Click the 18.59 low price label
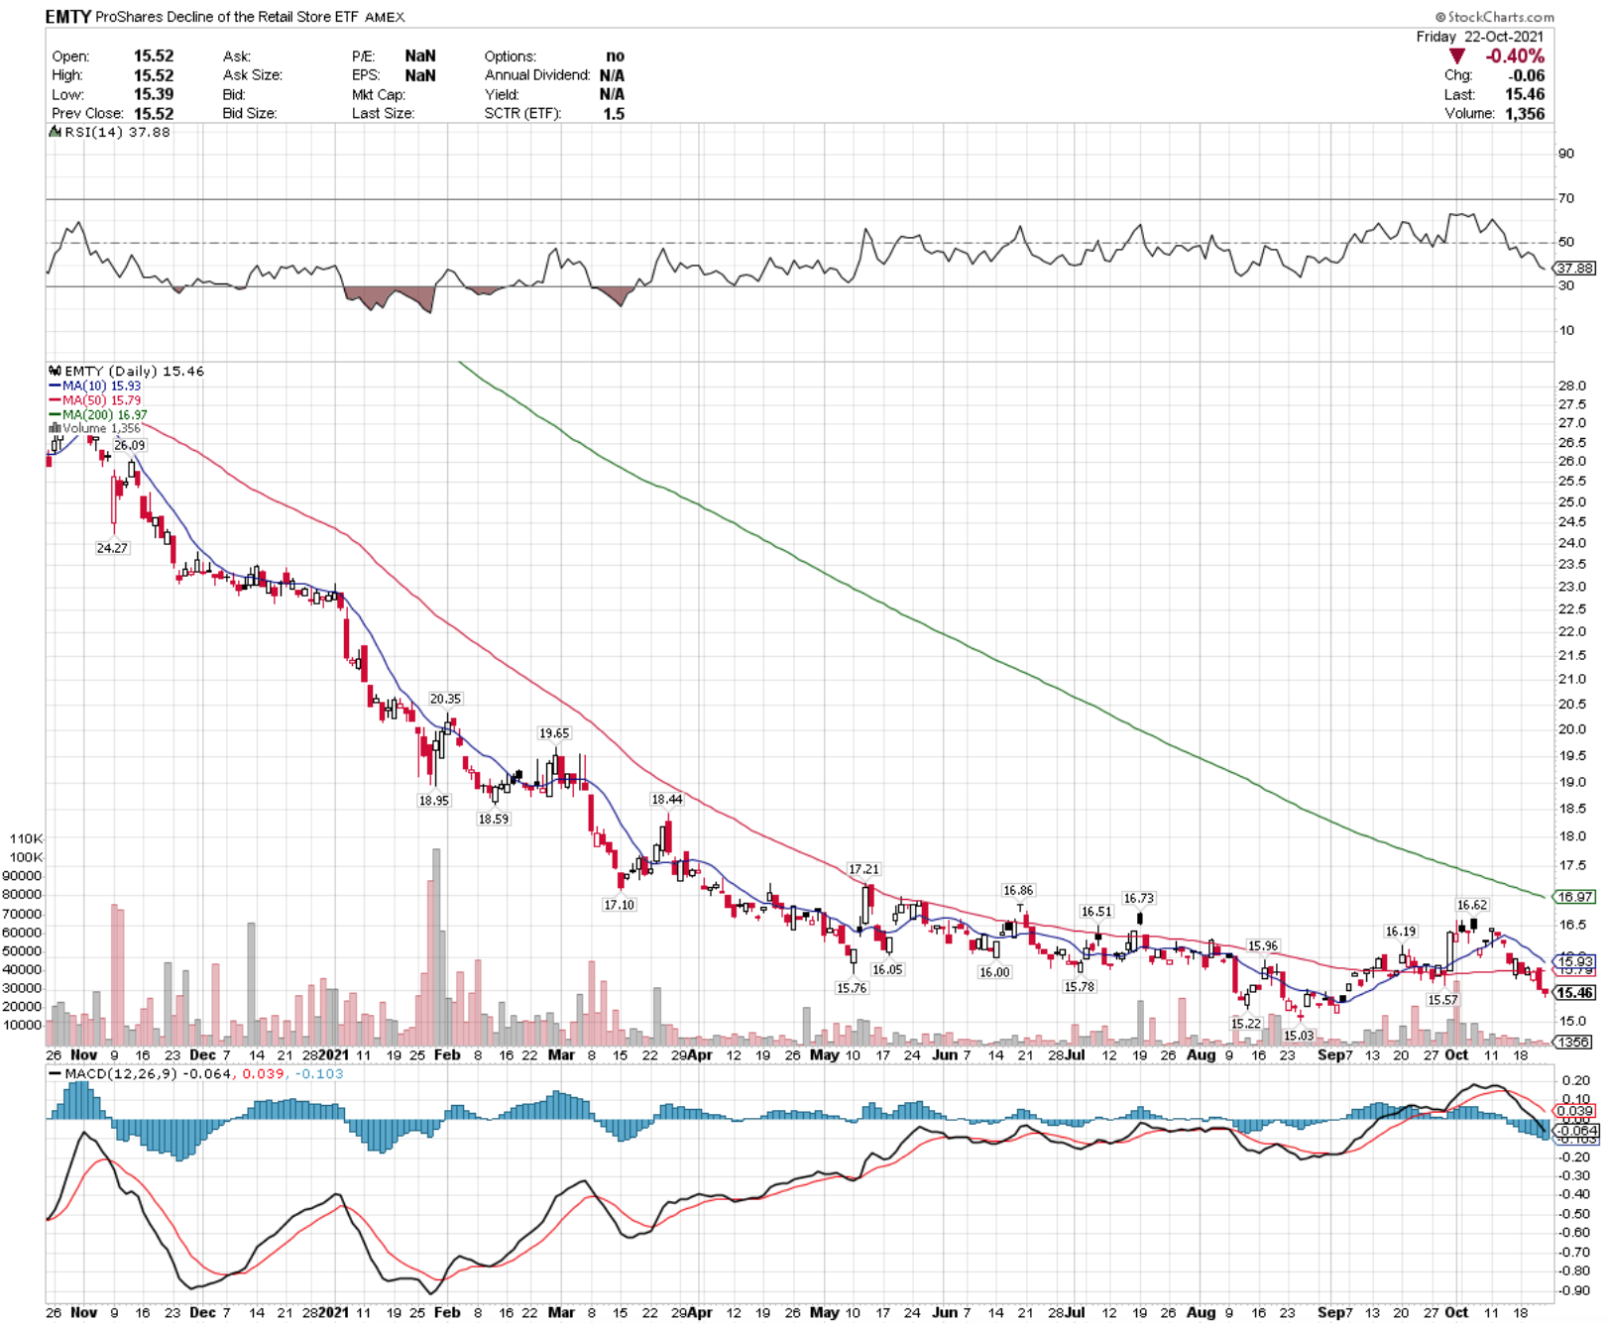 coord(494,819)
